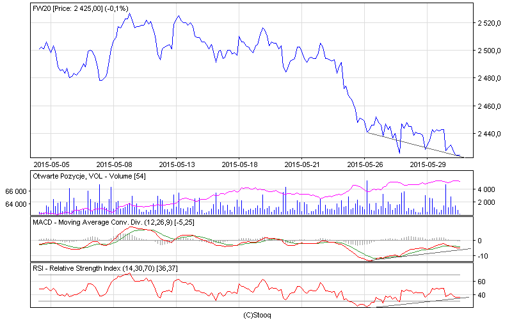The width and height of the screenshot is (512, 320).
Task: Click the 2 520,0 price axis label
Action: pos(489,23)
